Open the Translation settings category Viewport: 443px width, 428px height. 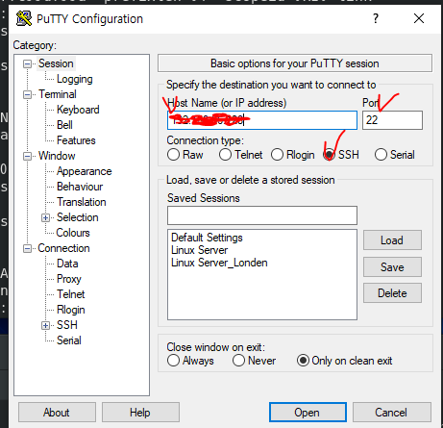click(82, 202)
